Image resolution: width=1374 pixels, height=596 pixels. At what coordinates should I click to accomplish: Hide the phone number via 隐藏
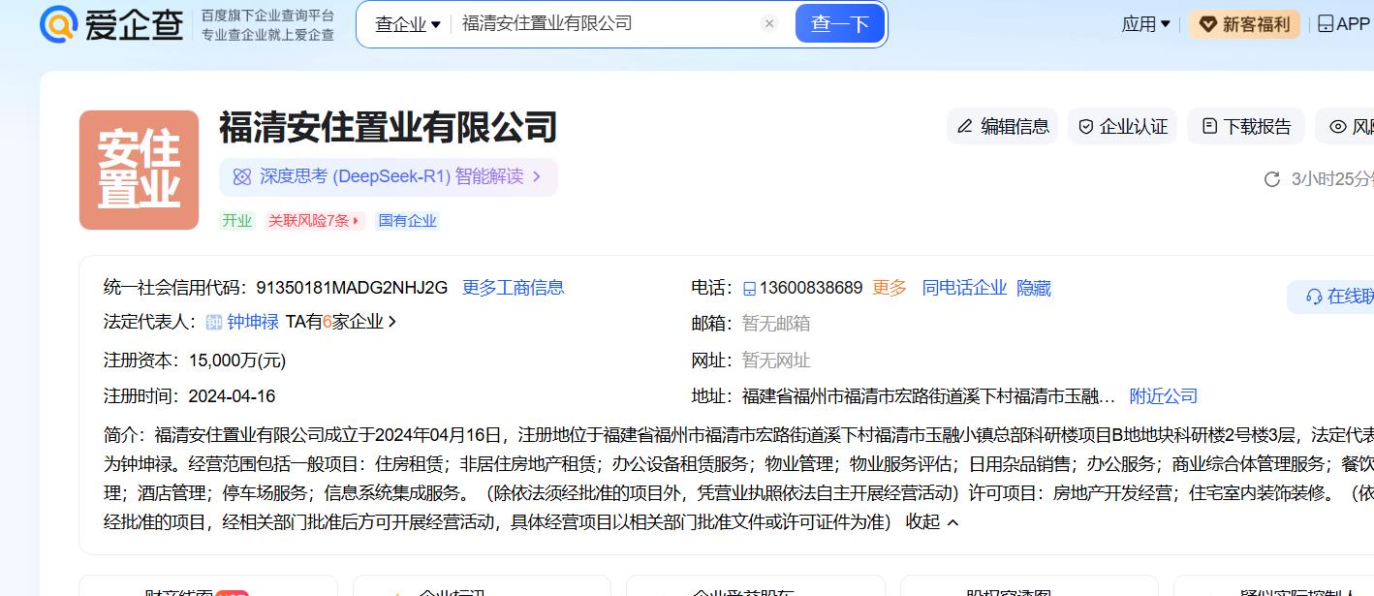tap(1034, 289)
